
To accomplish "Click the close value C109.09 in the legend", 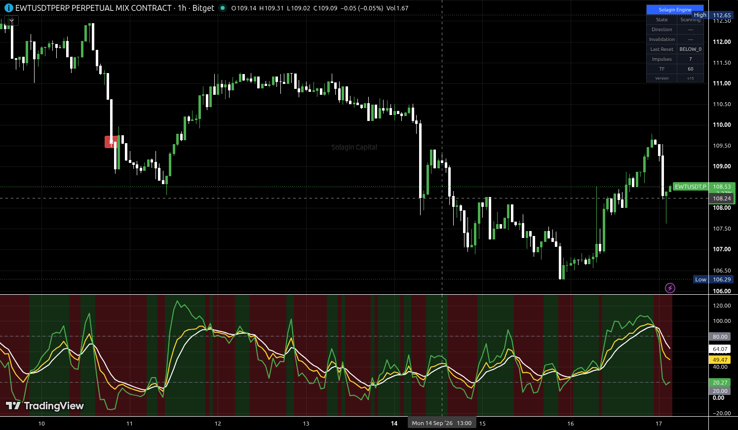I will [326, 8].
